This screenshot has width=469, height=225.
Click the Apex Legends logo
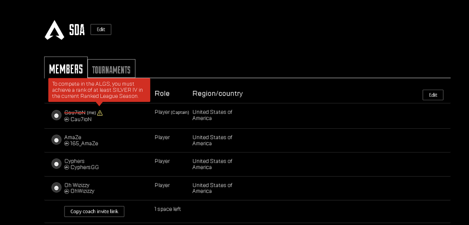tap(54, 30)
